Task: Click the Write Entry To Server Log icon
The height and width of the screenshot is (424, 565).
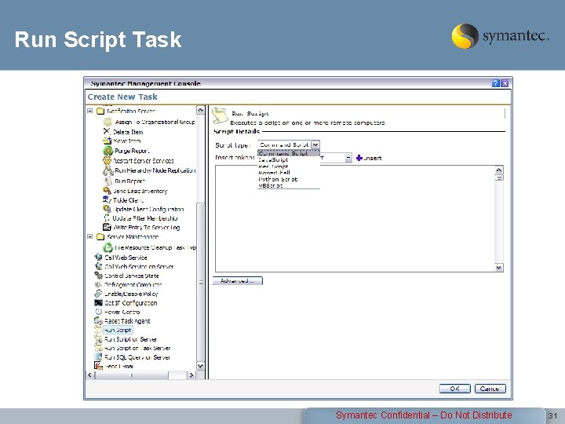Action: (107, 227)
